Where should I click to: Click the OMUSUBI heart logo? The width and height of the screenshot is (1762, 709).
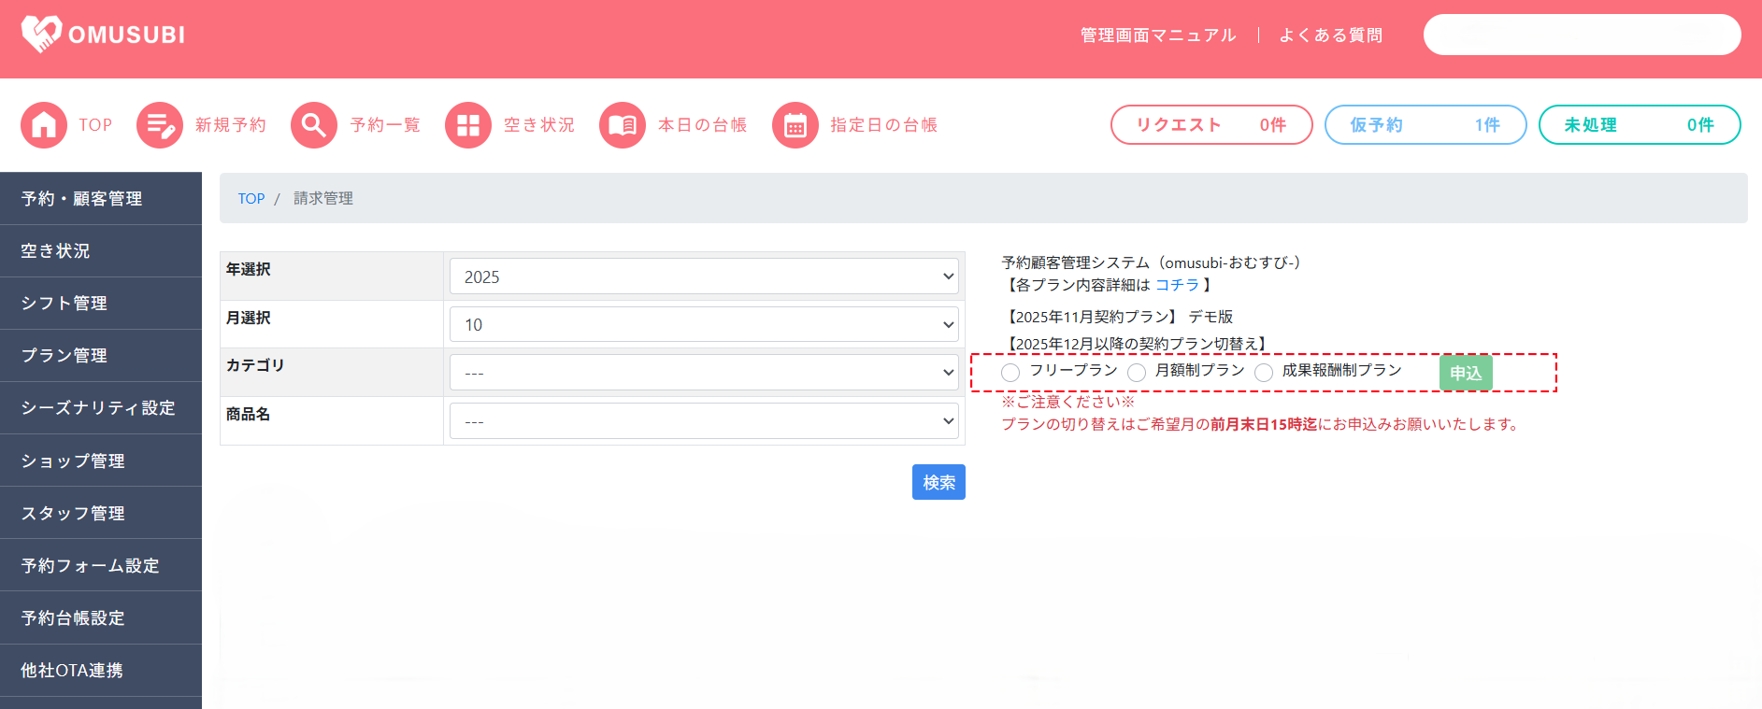click(41, 35)
